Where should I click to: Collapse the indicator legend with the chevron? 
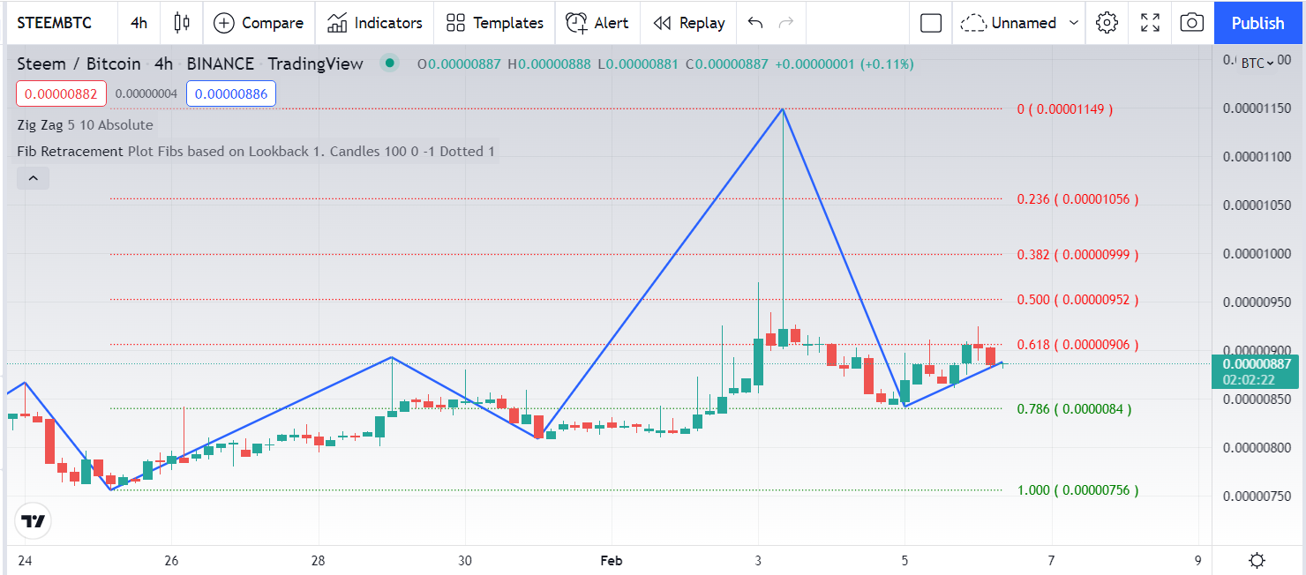[x=33, y=178]
